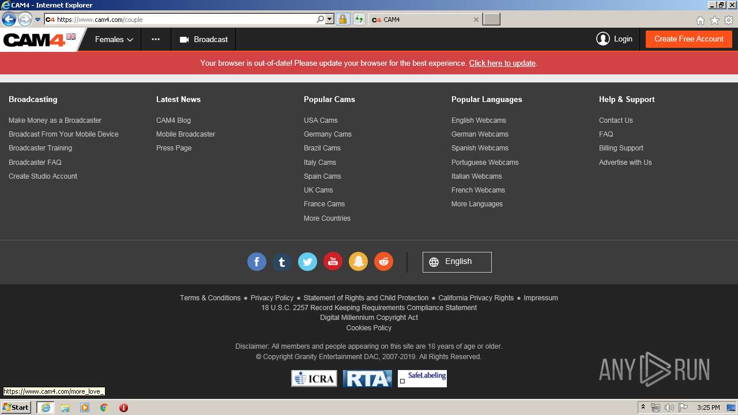Open the three-dots more menu
The image size is (738, 415).
click(x=156, y=40)
